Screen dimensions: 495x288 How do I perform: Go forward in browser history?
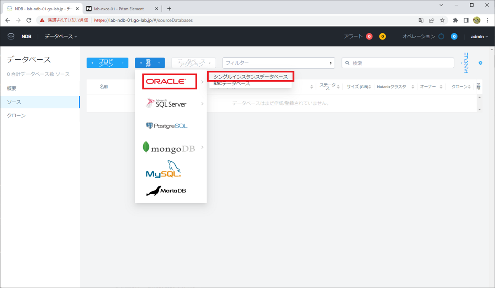click(x=18, y=20)
